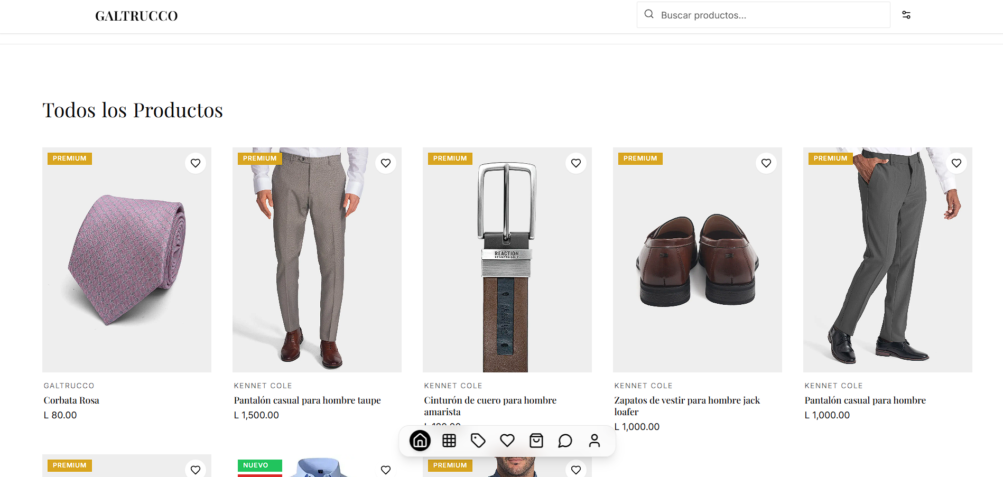The image size is (1003, 477).
Task: Click the home icon in floating navigation bar
Action: coord(420,441)
